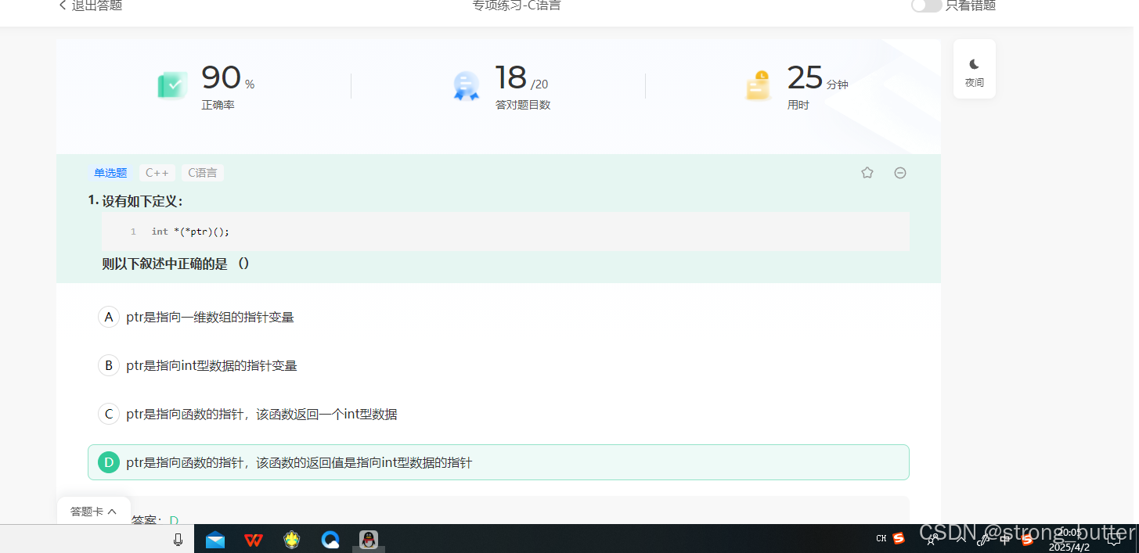Viewport: 1139px width, 553px height.
Task: Open WPS Office from taskbar
Action: [x=253, y=540]
